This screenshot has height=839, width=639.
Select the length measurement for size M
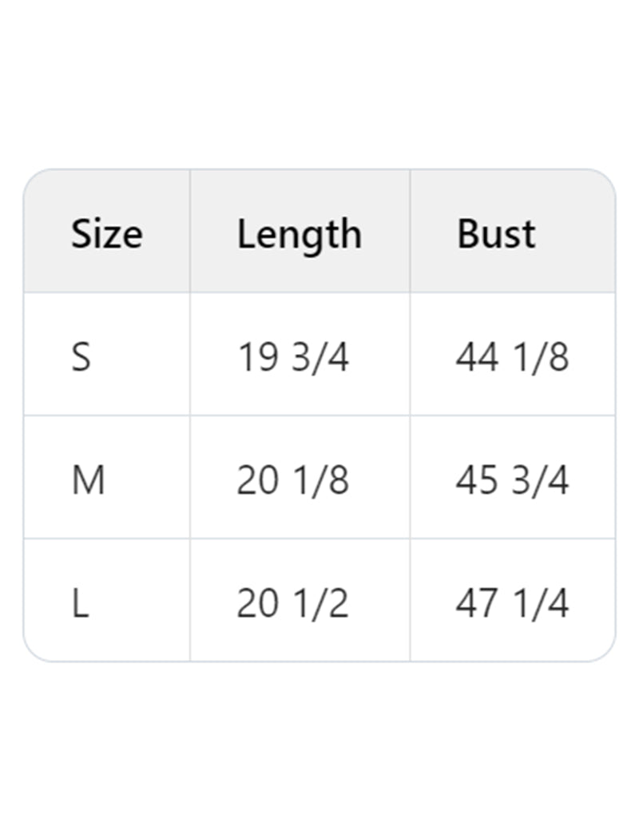click(293, 481)
